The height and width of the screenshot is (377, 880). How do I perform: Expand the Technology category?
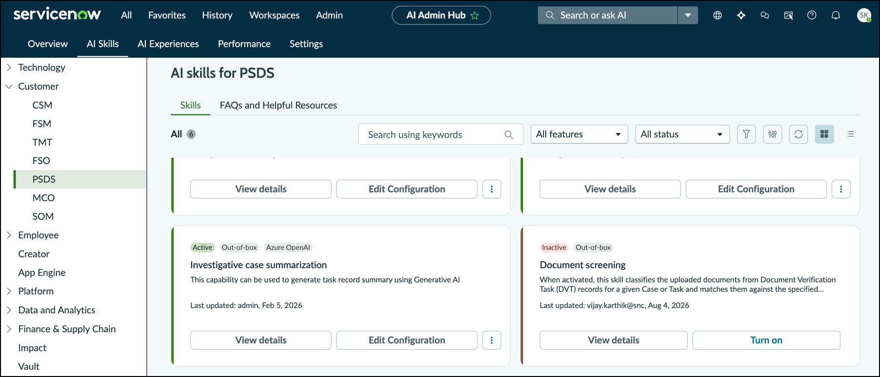[9, 68]
